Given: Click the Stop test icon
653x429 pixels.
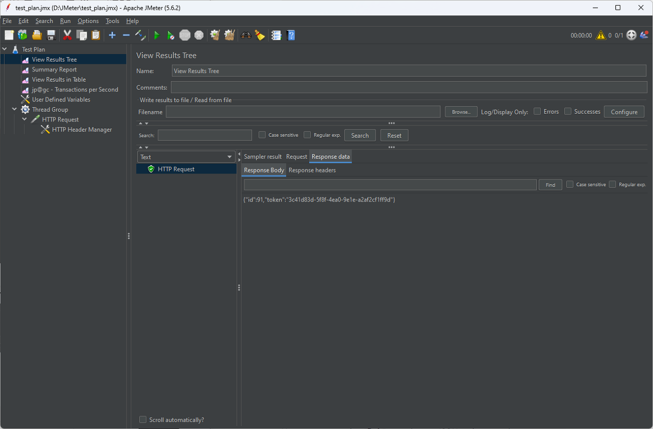Looking at the screenshot, I should click(185, 35).
